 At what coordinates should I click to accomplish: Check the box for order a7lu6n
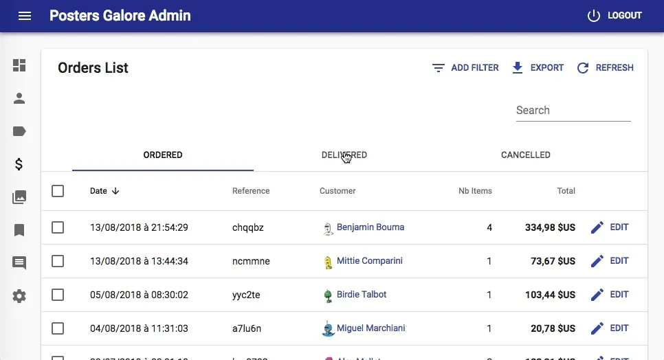58,328
